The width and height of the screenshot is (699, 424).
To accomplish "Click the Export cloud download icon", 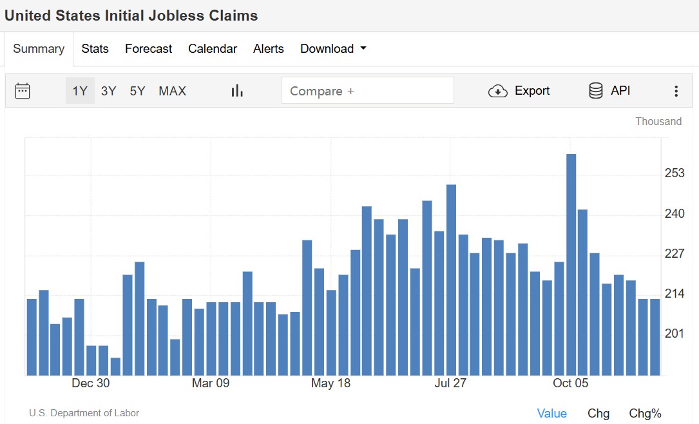I will point(497,91).
